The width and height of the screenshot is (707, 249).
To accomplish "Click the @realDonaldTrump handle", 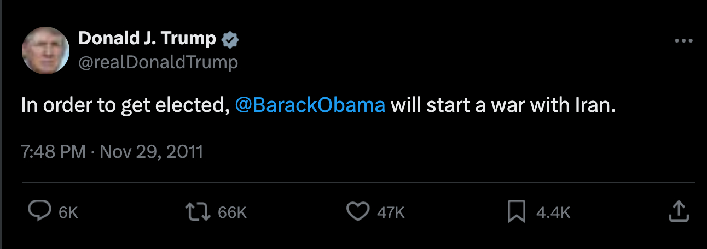I will [158, 63].
